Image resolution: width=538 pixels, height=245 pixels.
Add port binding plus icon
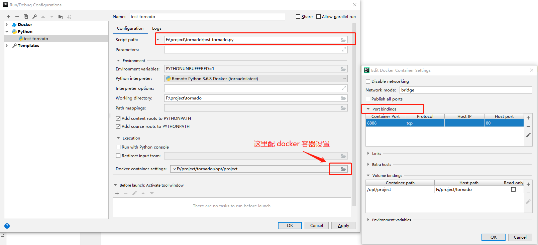tap(528, 118)
